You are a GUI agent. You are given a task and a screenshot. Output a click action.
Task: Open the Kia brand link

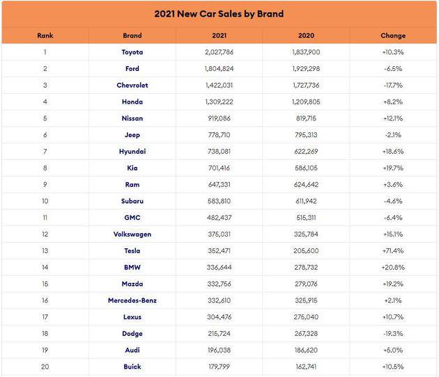tap(132, 168)
